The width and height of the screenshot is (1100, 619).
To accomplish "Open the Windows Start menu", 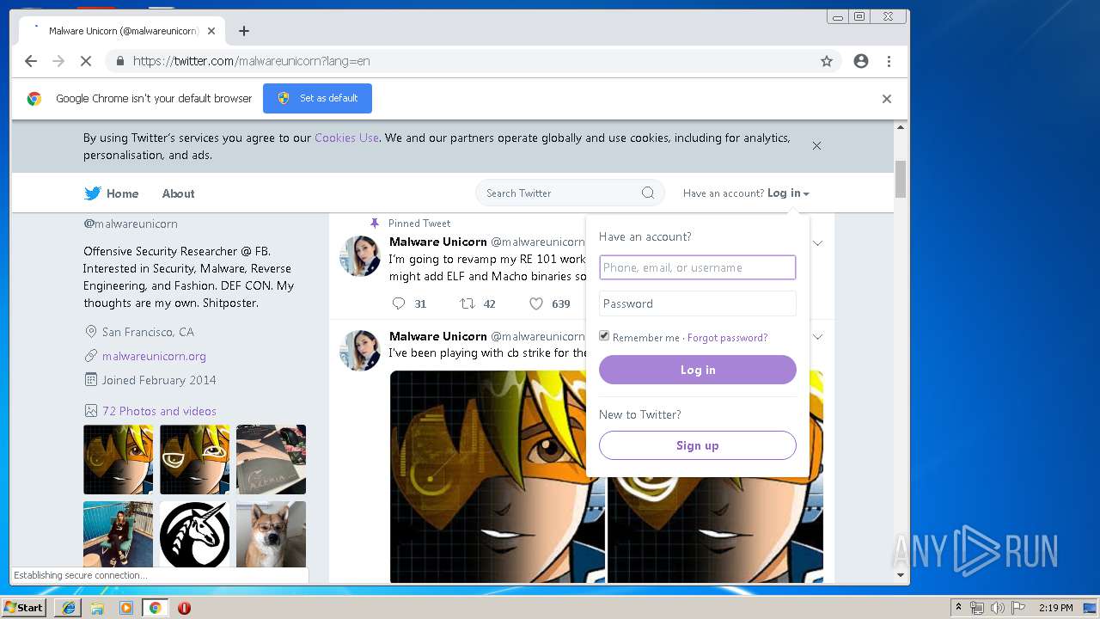I will coord(23,608).
